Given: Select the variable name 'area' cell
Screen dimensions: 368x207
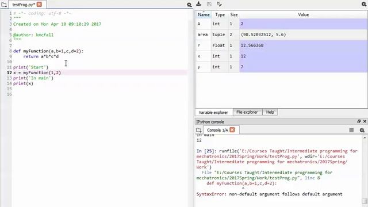Looking at the screenshot, I should [204, 34].
